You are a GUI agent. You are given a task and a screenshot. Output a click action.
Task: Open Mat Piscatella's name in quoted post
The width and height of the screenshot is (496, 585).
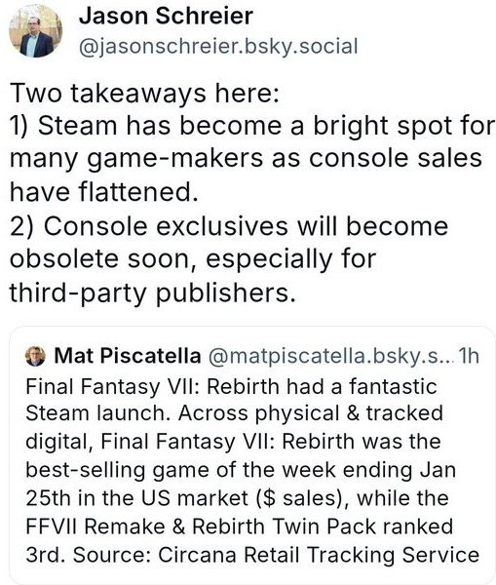click(128, 356)
